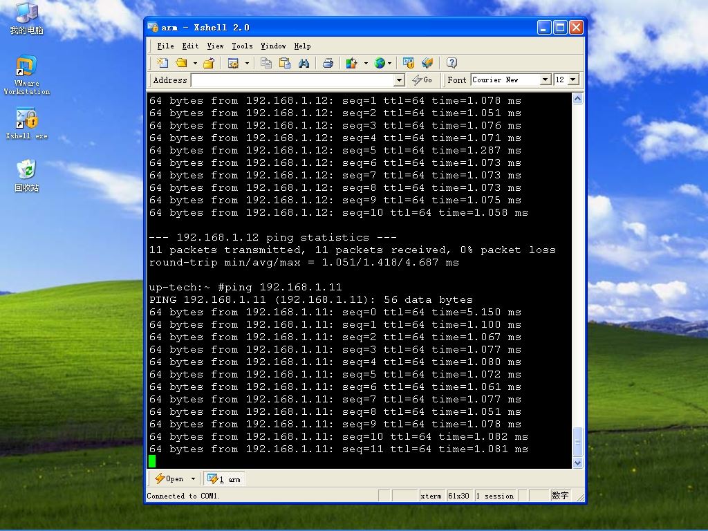Click the New session toolbar icon

(x=162, y=63)
